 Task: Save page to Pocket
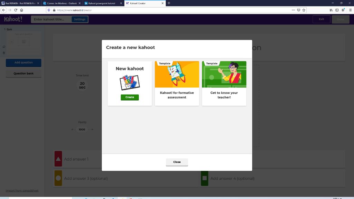coord(299,10)
